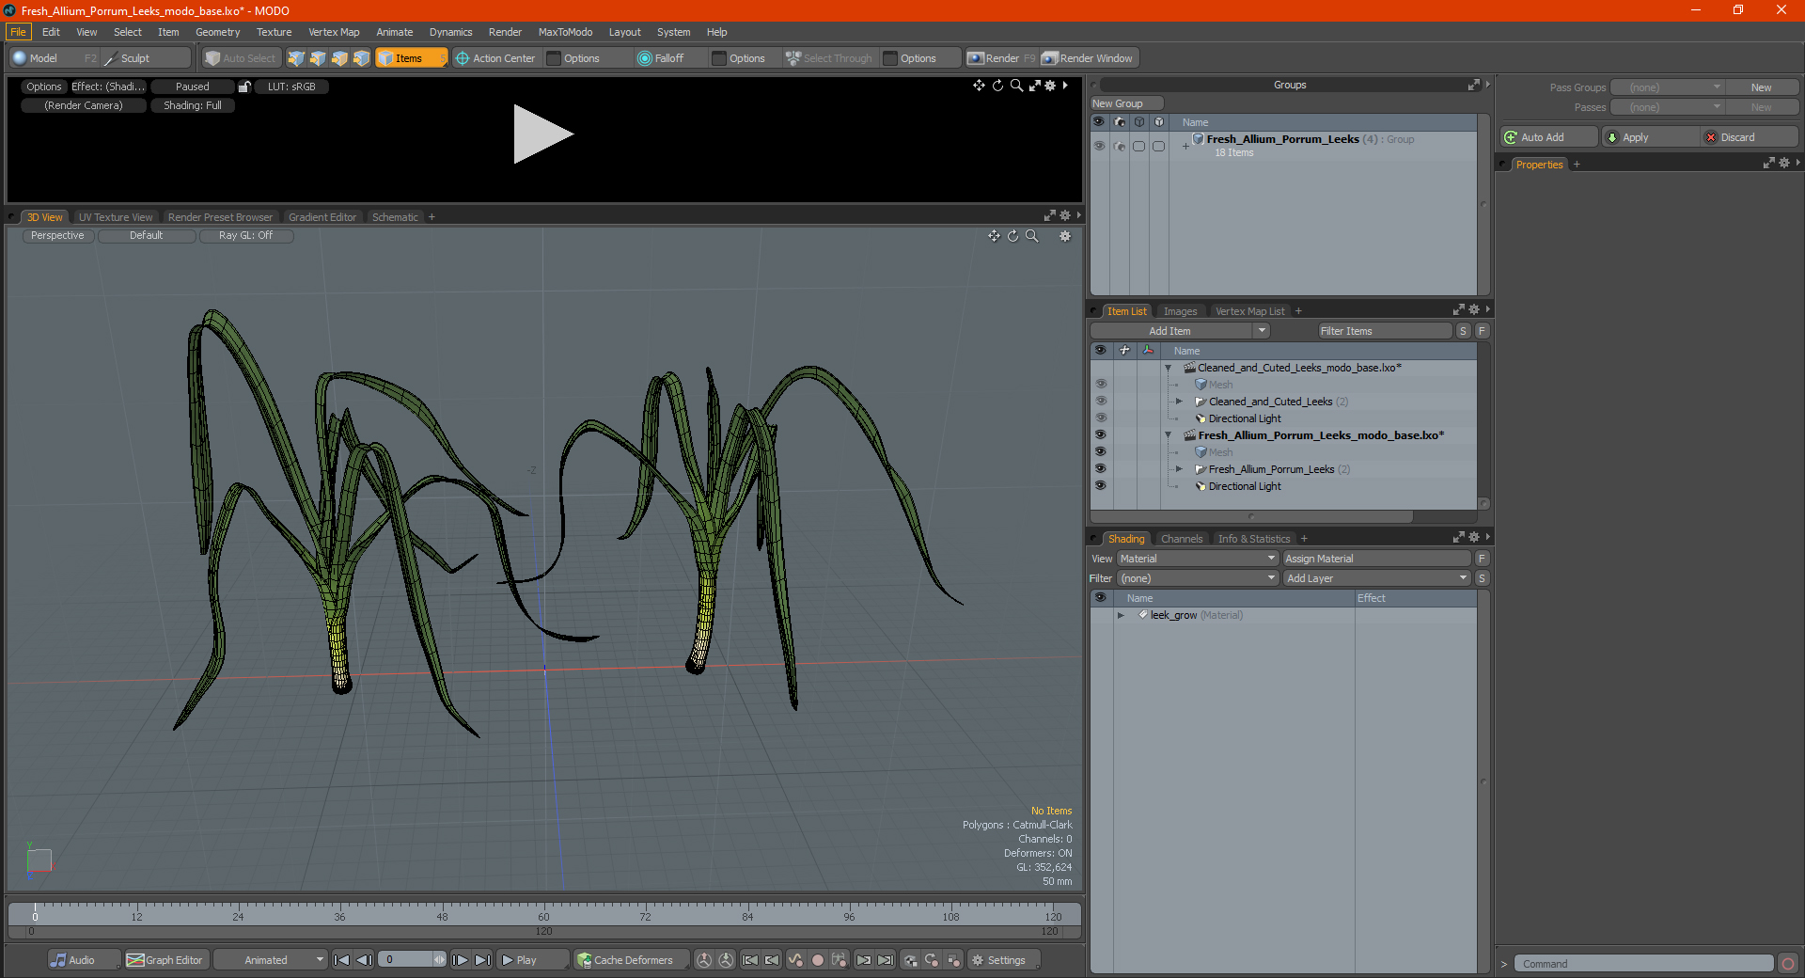
Task: Collapse Cleaned_and_Cuted_Leeks_modo_base.lxo scene
Action: click(x=1169, y=368)
